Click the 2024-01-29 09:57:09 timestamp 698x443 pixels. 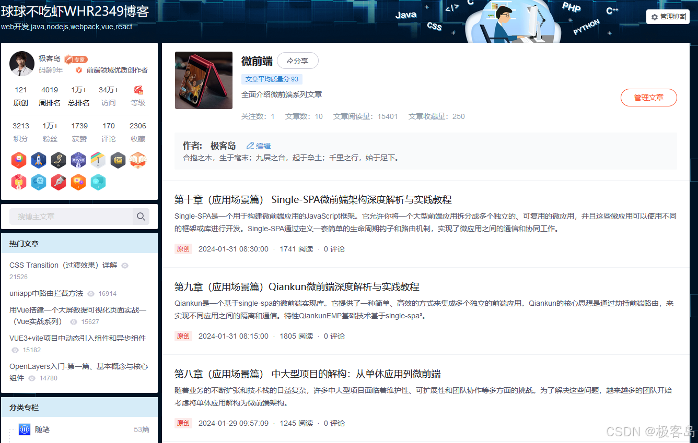coord(234,423)
